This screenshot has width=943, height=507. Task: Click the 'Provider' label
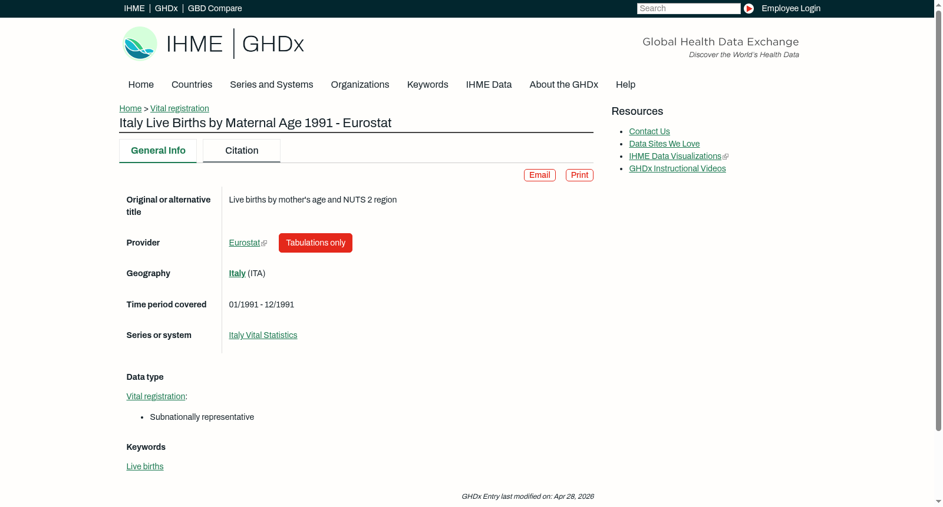(x=143, y=243)
